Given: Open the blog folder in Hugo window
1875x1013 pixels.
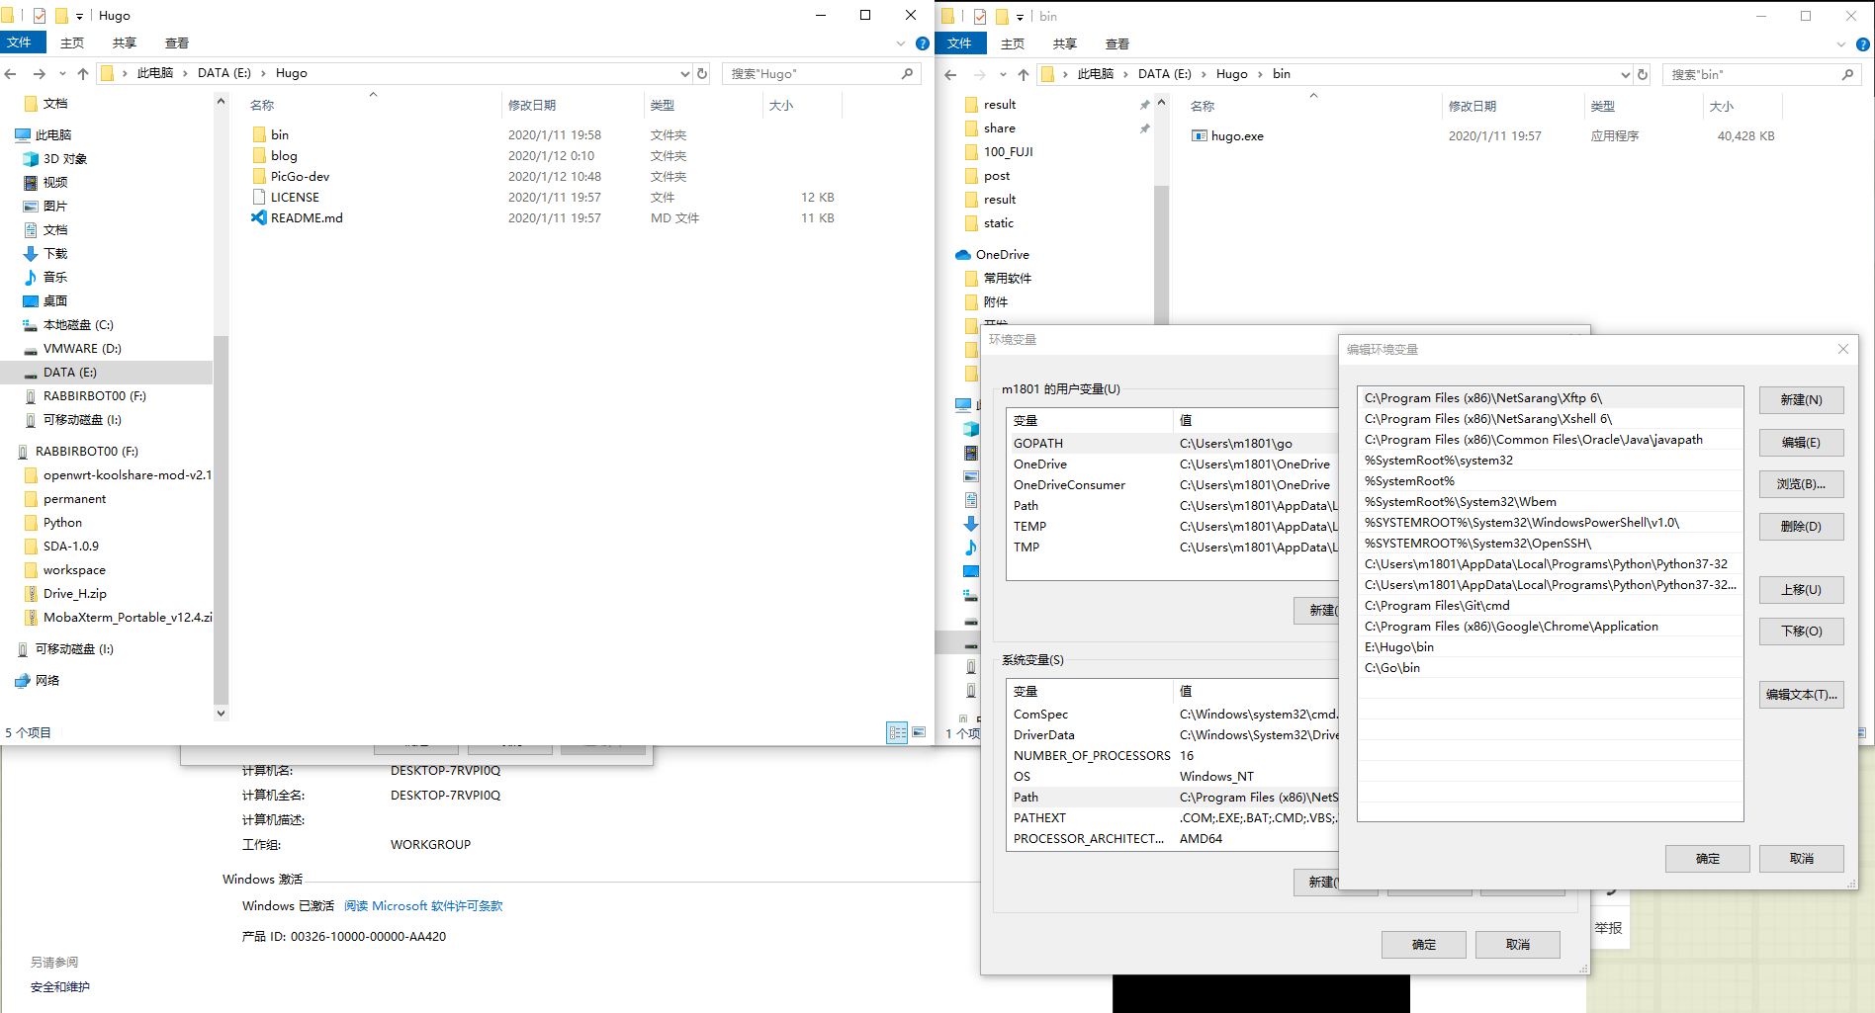Looking at the screenshot, I should (x=283, y=155).
